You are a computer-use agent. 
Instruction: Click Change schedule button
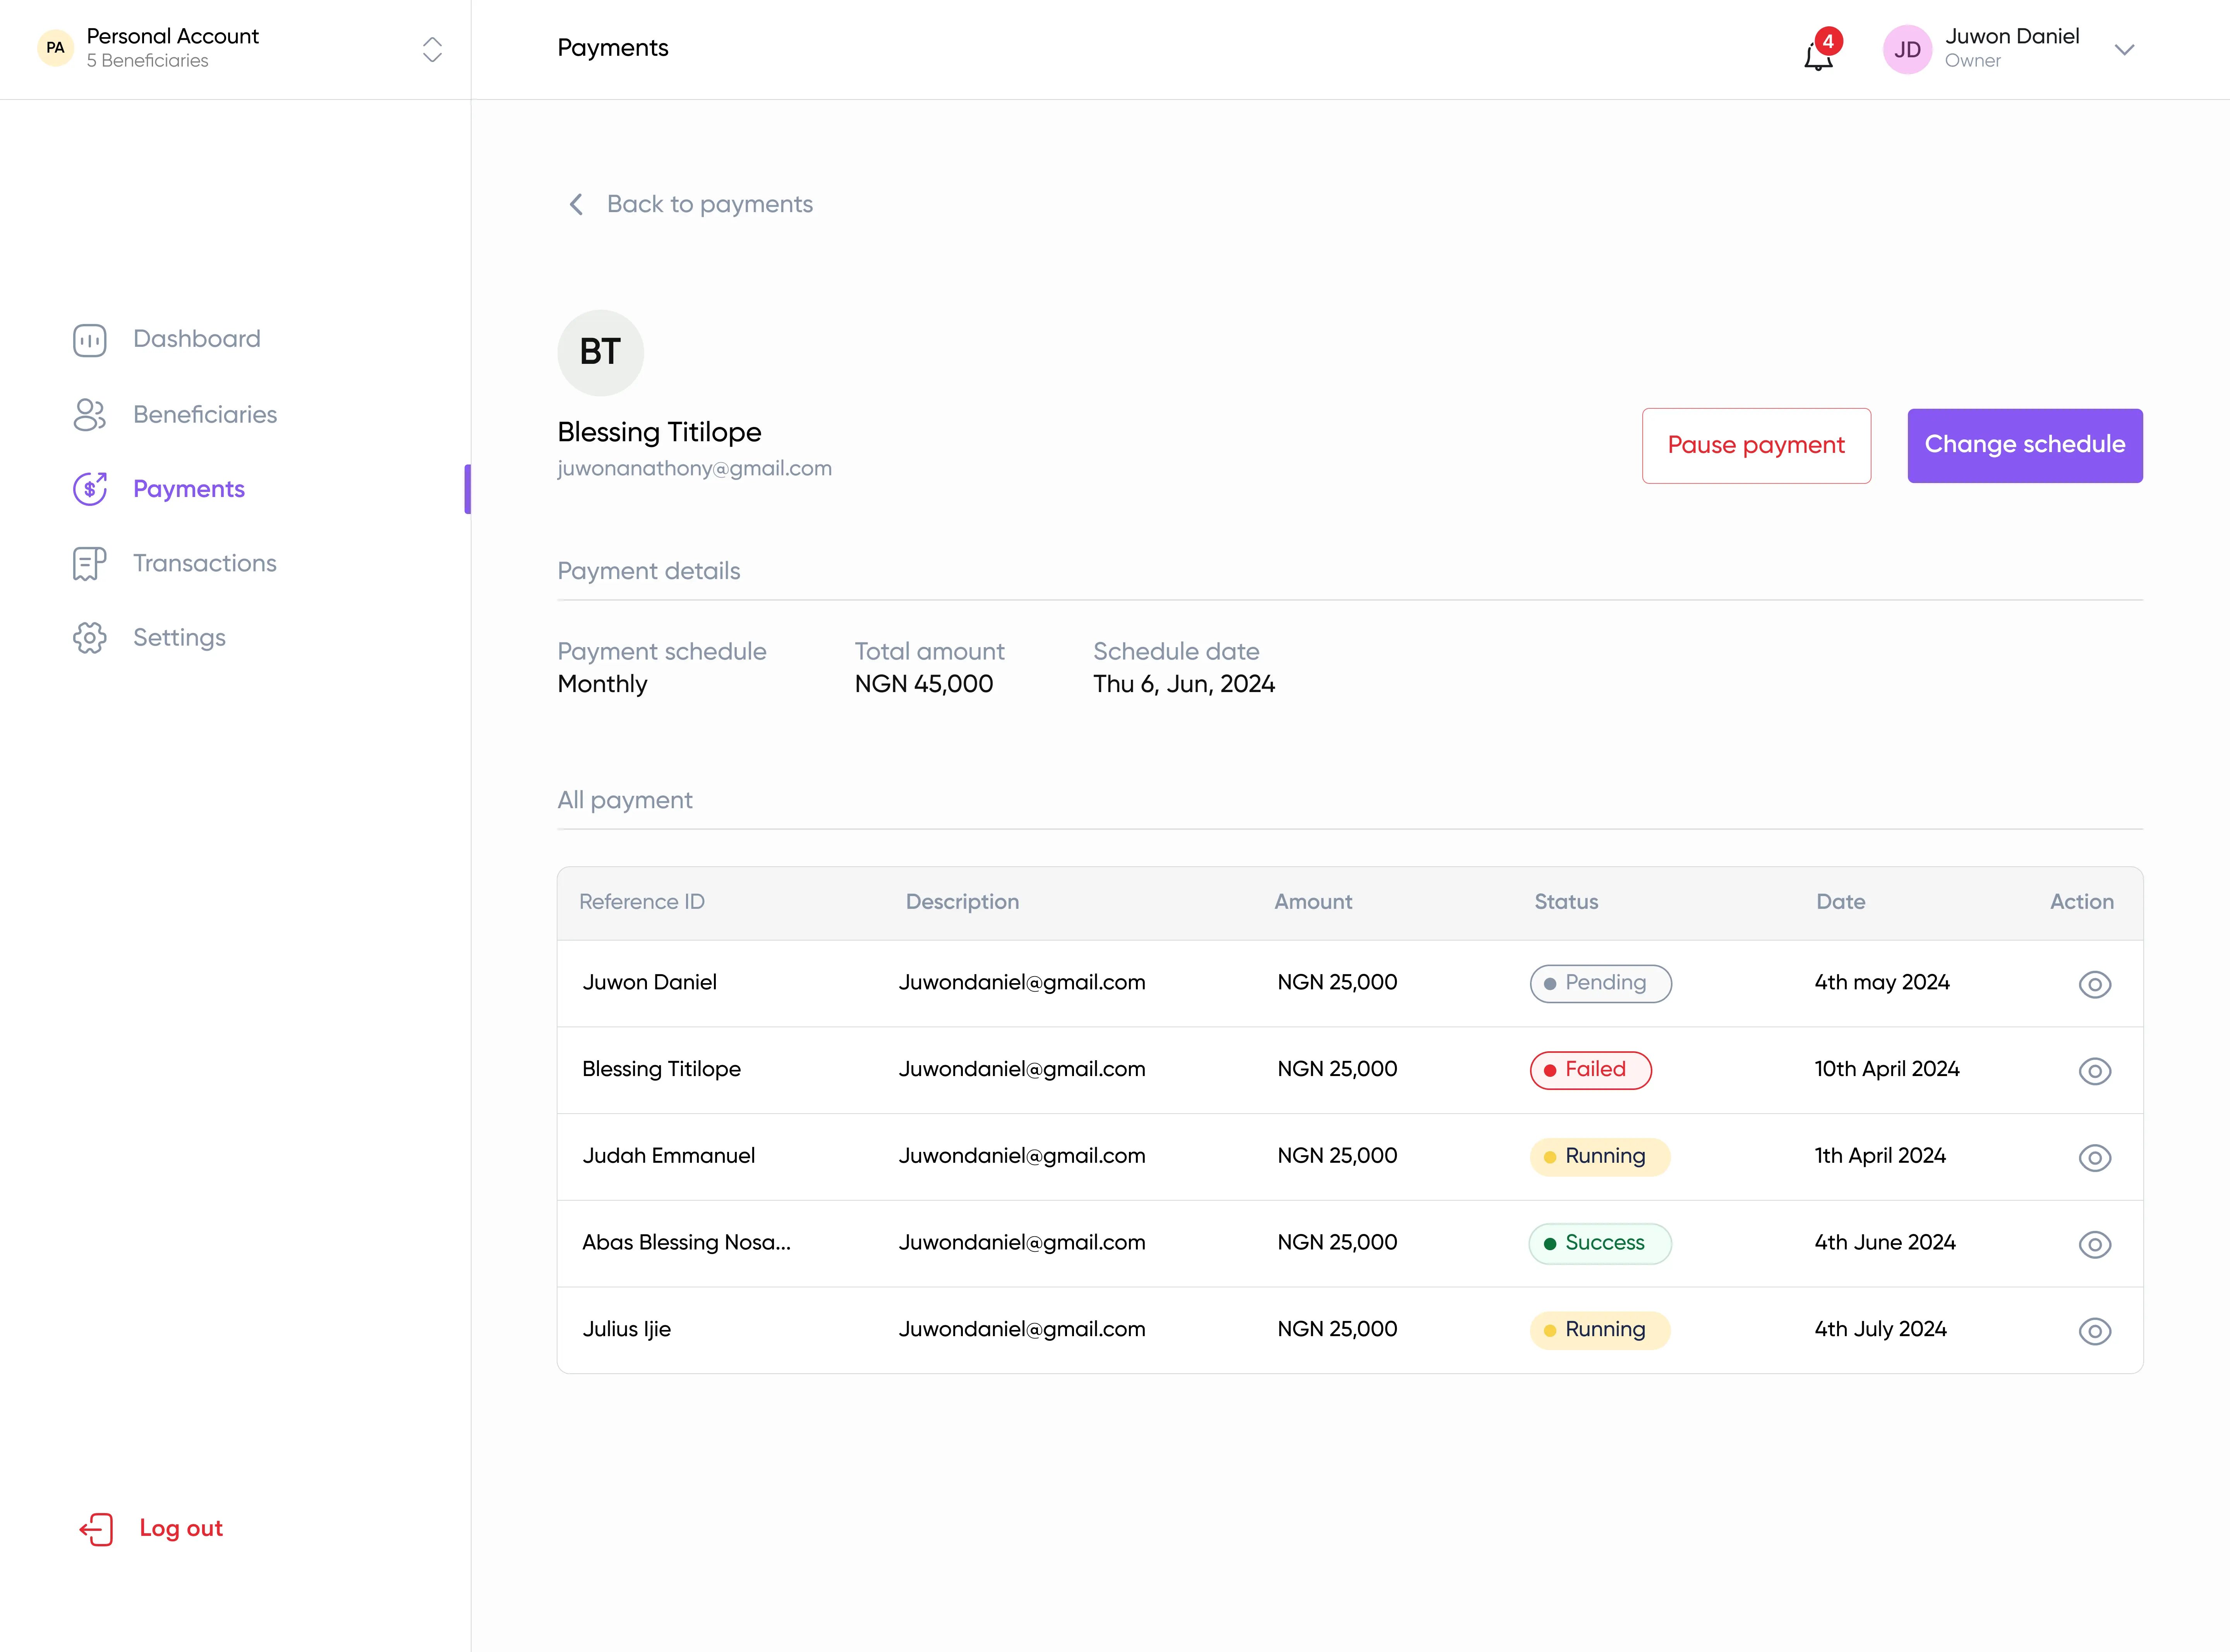coord(2024,445)
